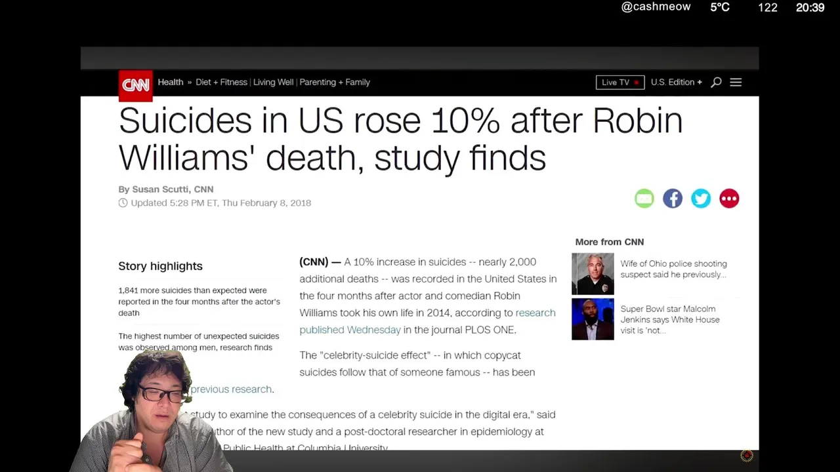The height and width of the screenshot is (472, 840).
Task: Share article on Facebook
Action: pyautogui.click(x=673, y=199)
